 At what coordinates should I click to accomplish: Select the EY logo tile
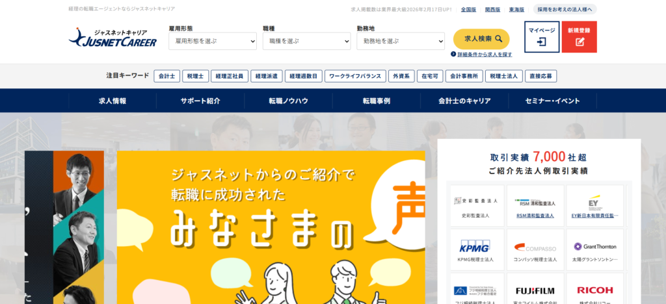[x=594, y=205]
